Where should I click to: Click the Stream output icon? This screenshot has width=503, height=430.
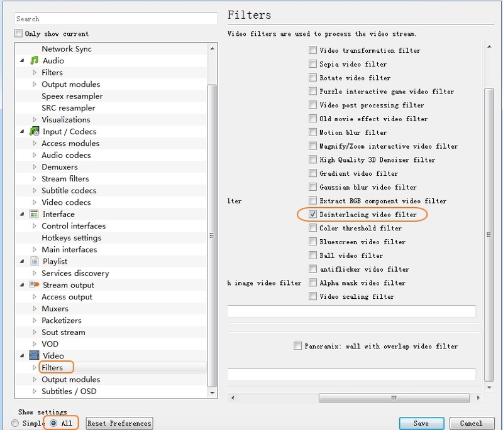34,285
